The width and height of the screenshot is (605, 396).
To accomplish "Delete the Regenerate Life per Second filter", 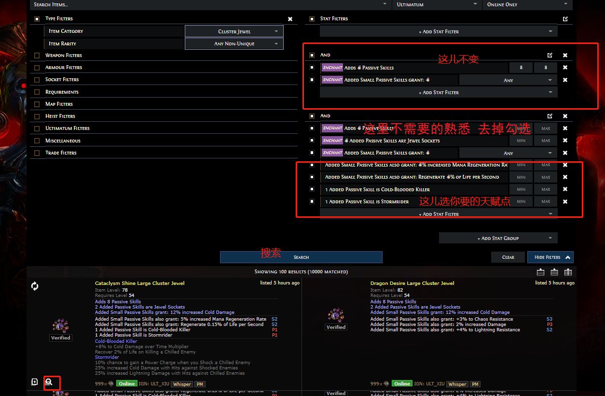I will 565,177.
